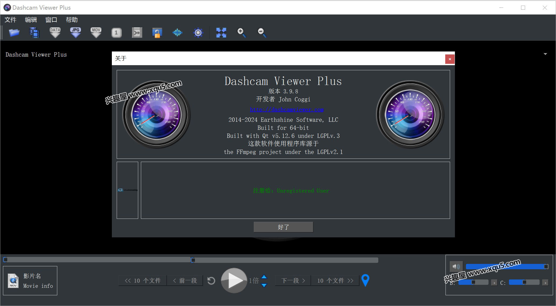Viewport: 556px width, 306px height.
Task: Click the 好了 button in About dialog
Action: 283,227
